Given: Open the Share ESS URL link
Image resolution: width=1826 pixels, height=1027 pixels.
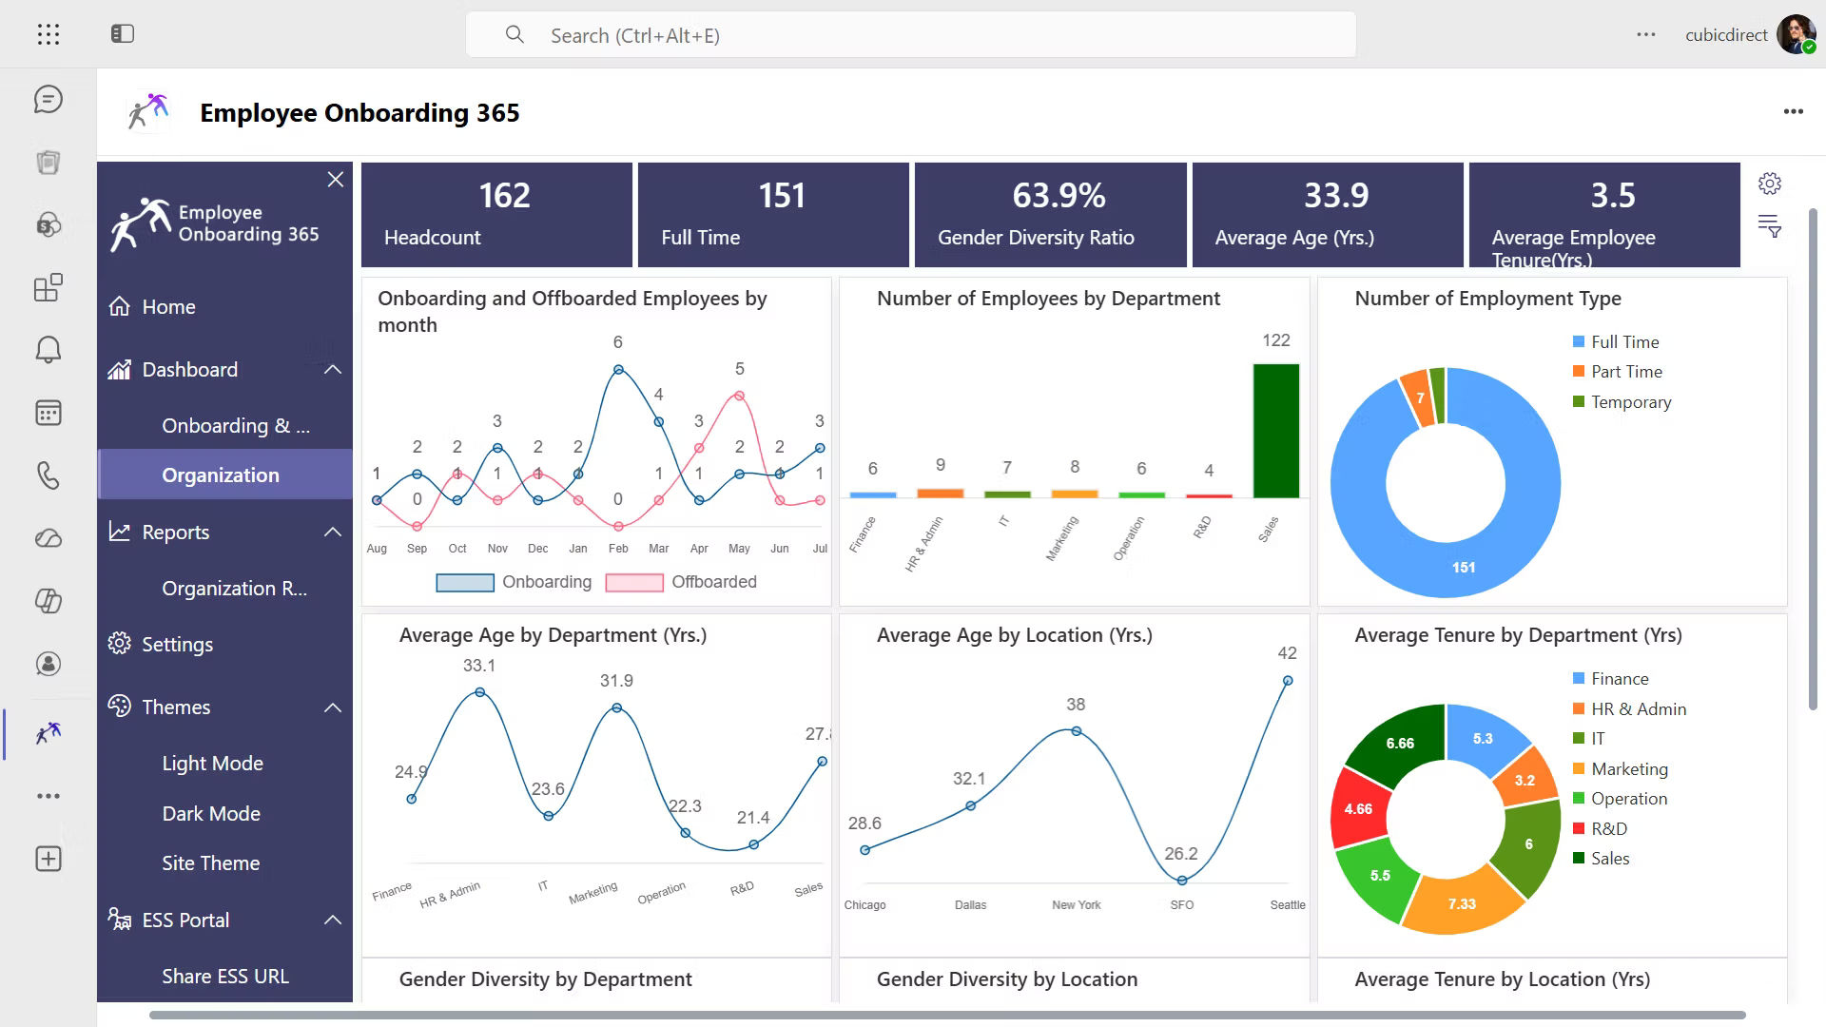Looking at the screenshot, I should coord(225,976).
